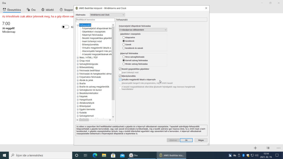The width and height of the screenshot is (283, 159).
Task: Toggle the 7:00 alarm switch
Action: [65, 27]
